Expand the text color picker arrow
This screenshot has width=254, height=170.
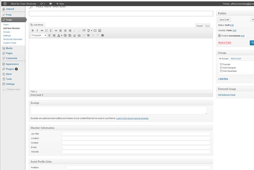tap(62, 35)
